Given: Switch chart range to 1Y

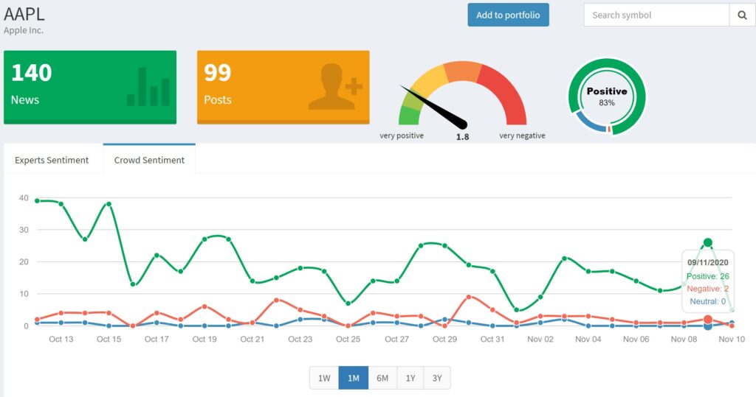Looking at the screenshot, I should (x=410, y=379).
